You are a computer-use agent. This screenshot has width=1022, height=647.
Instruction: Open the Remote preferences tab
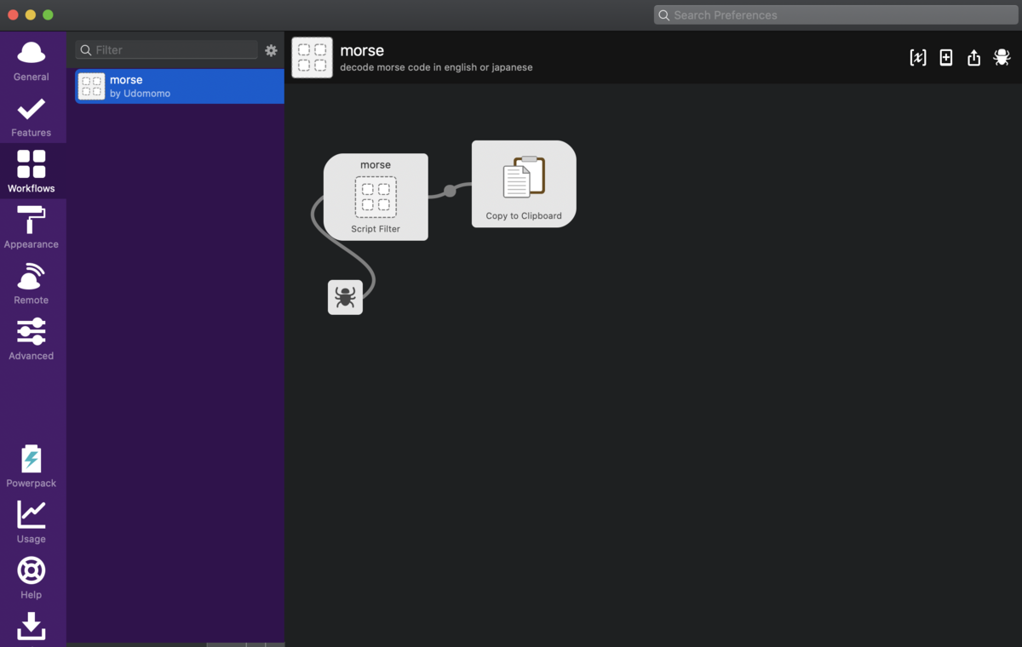coord(32,284)
